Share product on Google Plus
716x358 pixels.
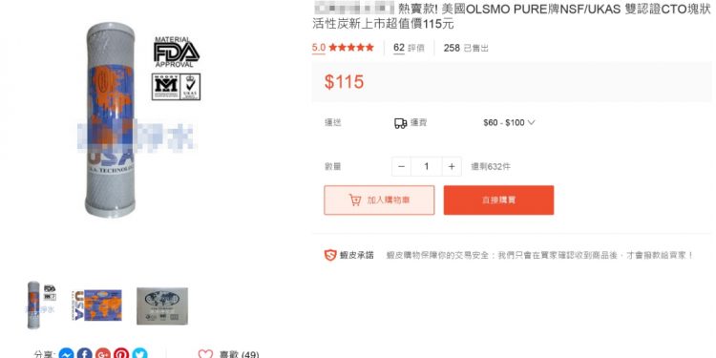point(103,354)
